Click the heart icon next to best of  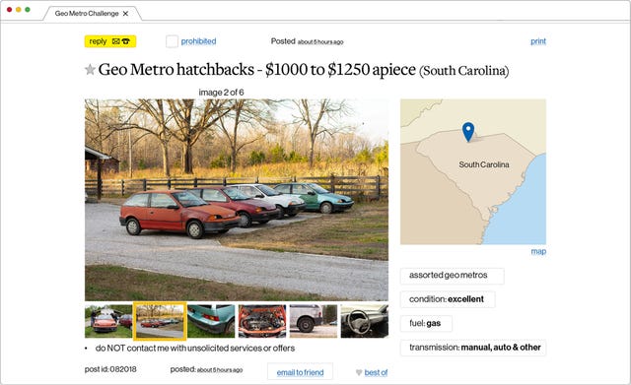(359, 372)
